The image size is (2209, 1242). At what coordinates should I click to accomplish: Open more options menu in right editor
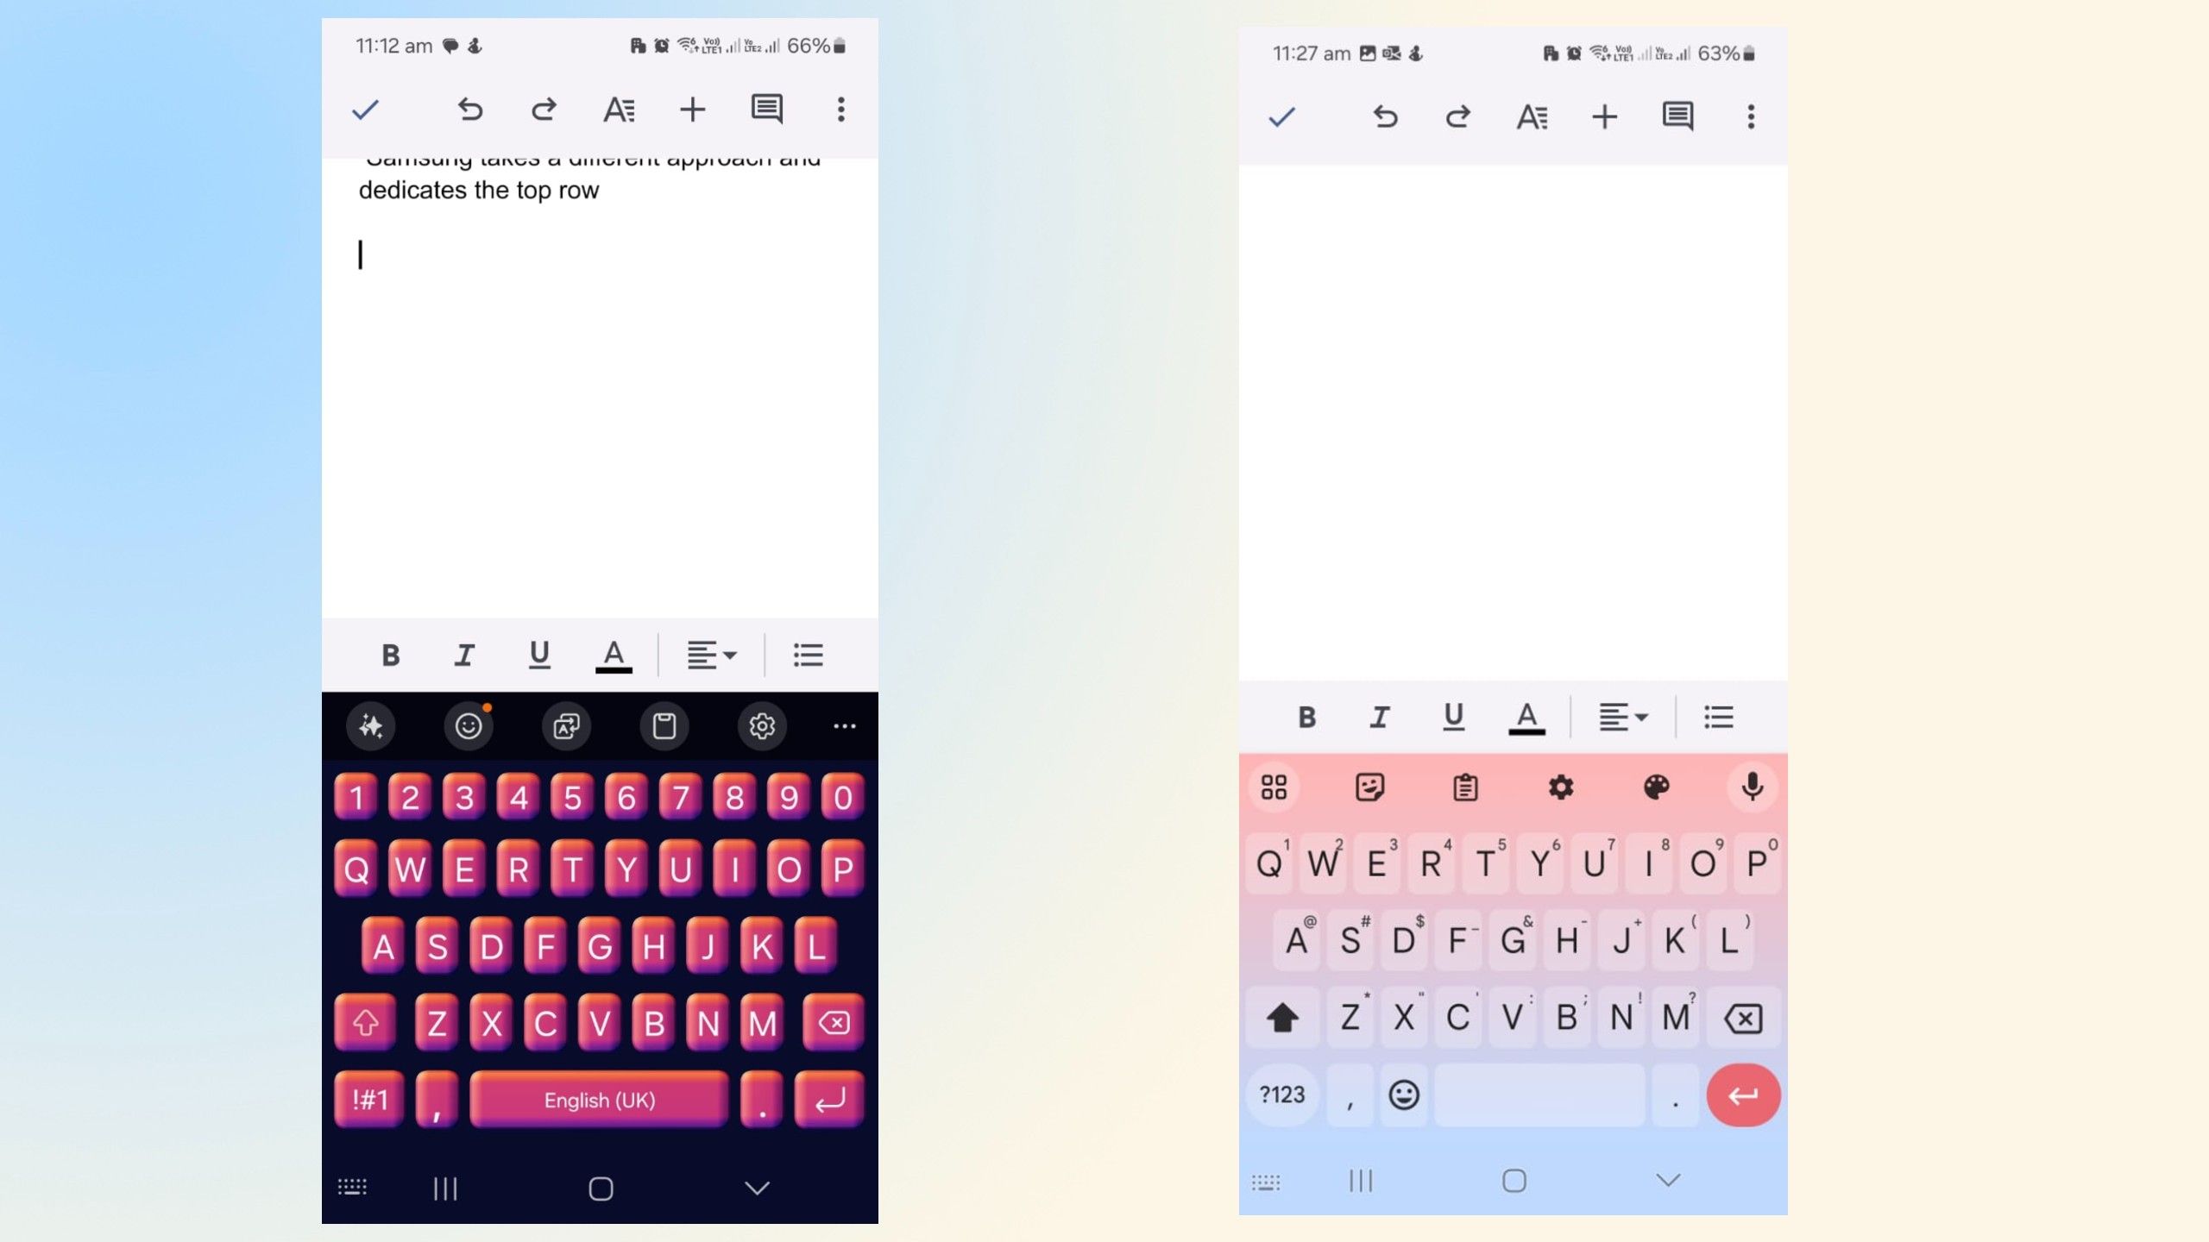pyautogui.click(x=1751, y=116)
